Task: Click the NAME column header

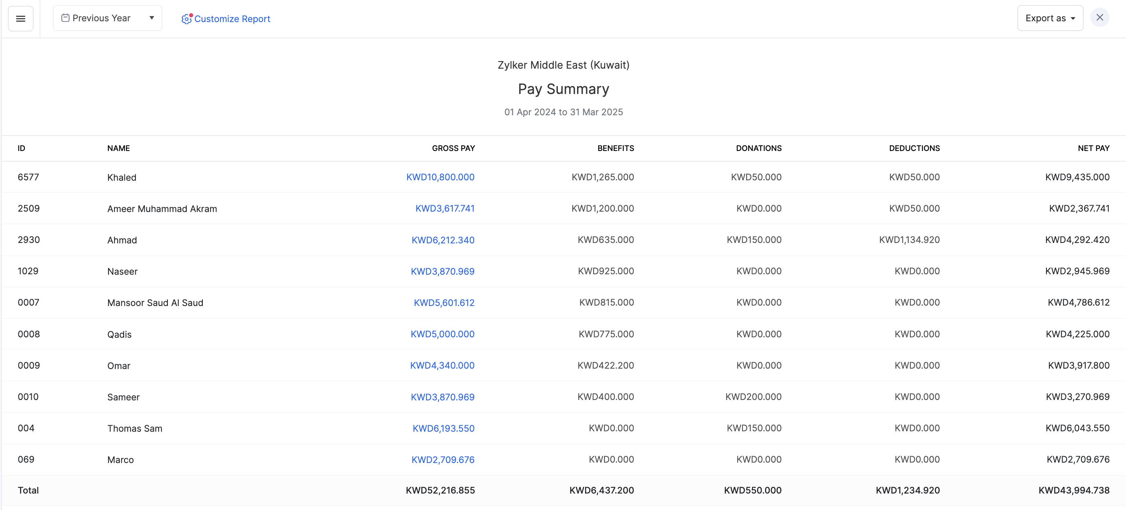Action: click(118, 148)
